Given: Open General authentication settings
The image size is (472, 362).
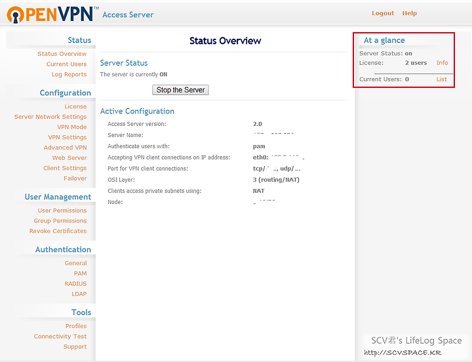Looking at the screenshot, I should (x=76, y=263).
